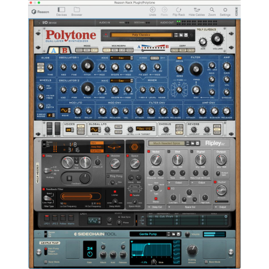Open the Browser from the toolbar
The image size is (269, 269).
coord(77,11)
